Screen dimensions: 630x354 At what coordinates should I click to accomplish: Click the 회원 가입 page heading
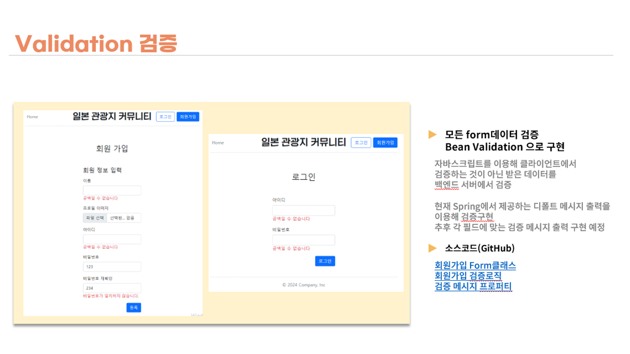112,149
